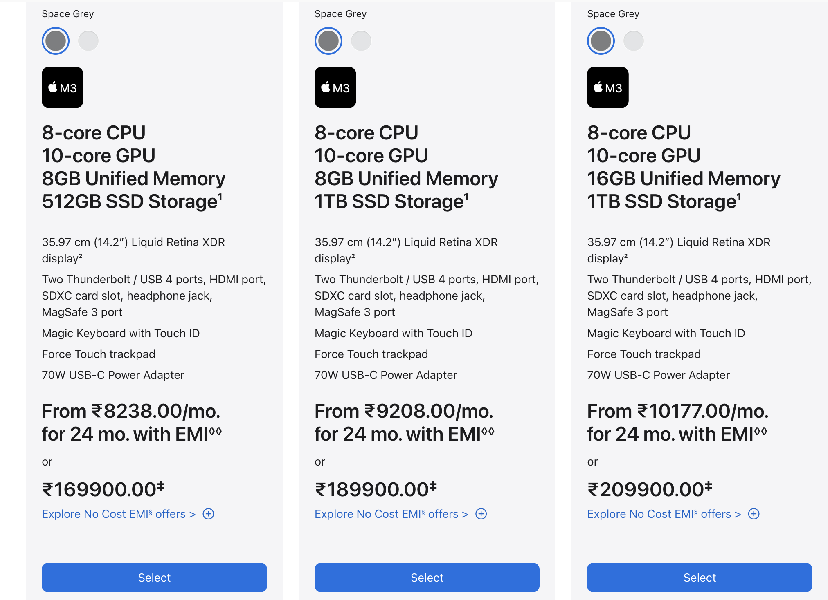Click the M3 chip icon on the 512GB model
Image resolution: width=828 pixels, height=600 pixels.
(x=63, y=87)
